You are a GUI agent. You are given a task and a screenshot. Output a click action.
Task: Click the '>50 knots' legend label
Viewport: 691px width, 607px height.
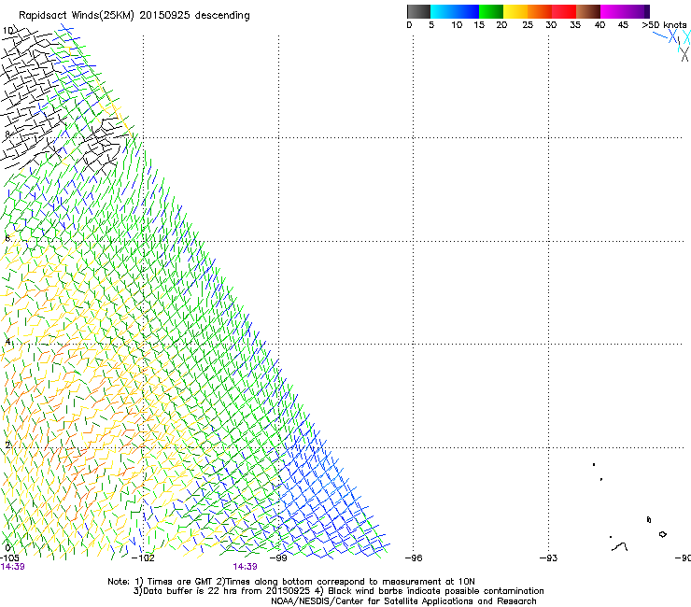(x=664, y=25)
